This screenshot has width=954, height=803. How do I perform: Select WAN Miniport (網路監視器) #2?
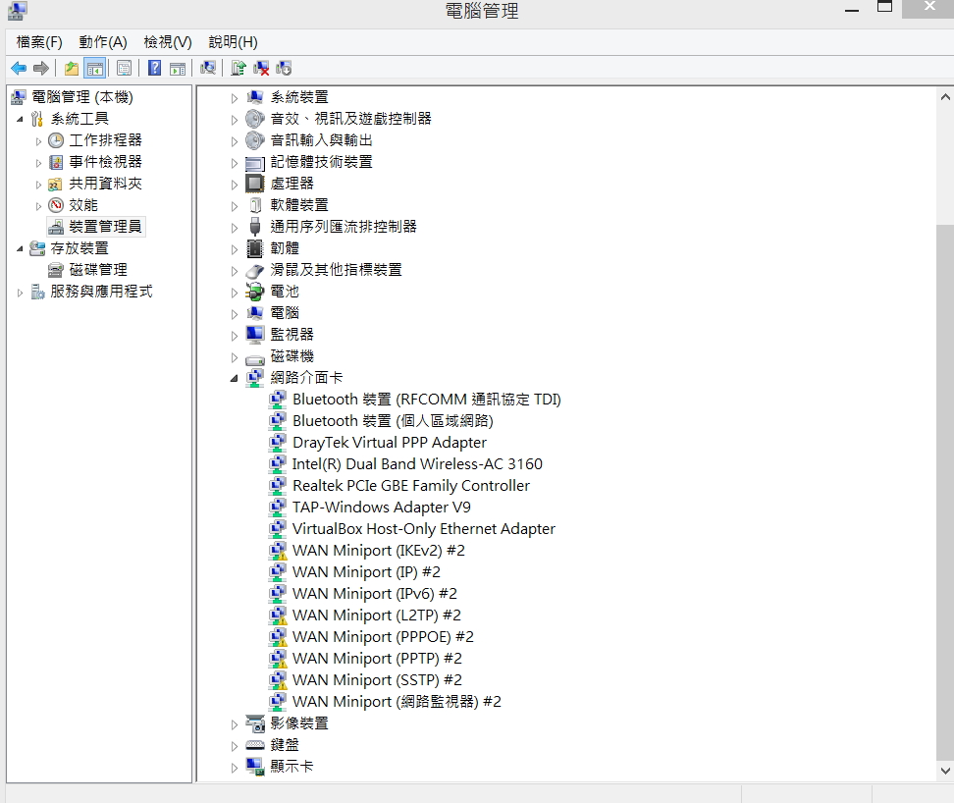(x=397, y=702)
